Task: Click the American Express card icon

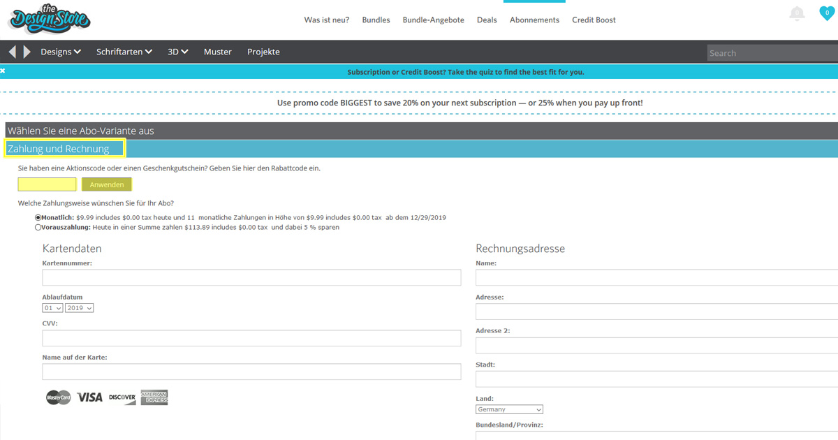Action: coord(154,397)
